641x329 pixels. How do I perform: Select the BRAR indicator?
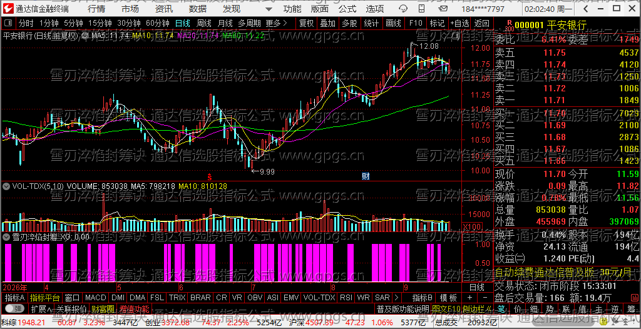tap(200, 298)
